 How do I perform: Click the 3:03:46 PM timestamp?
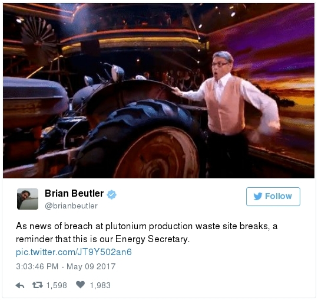(37, 266)
